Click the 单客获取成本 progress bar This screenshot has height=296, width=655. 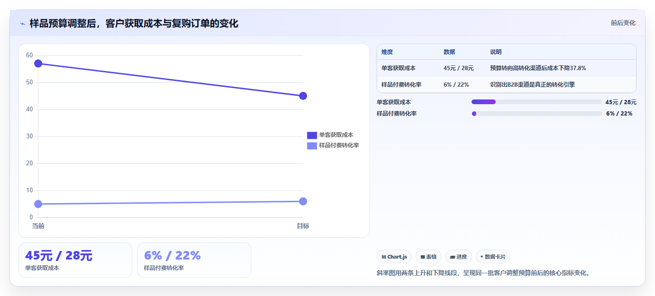click(x=537, y=102)
